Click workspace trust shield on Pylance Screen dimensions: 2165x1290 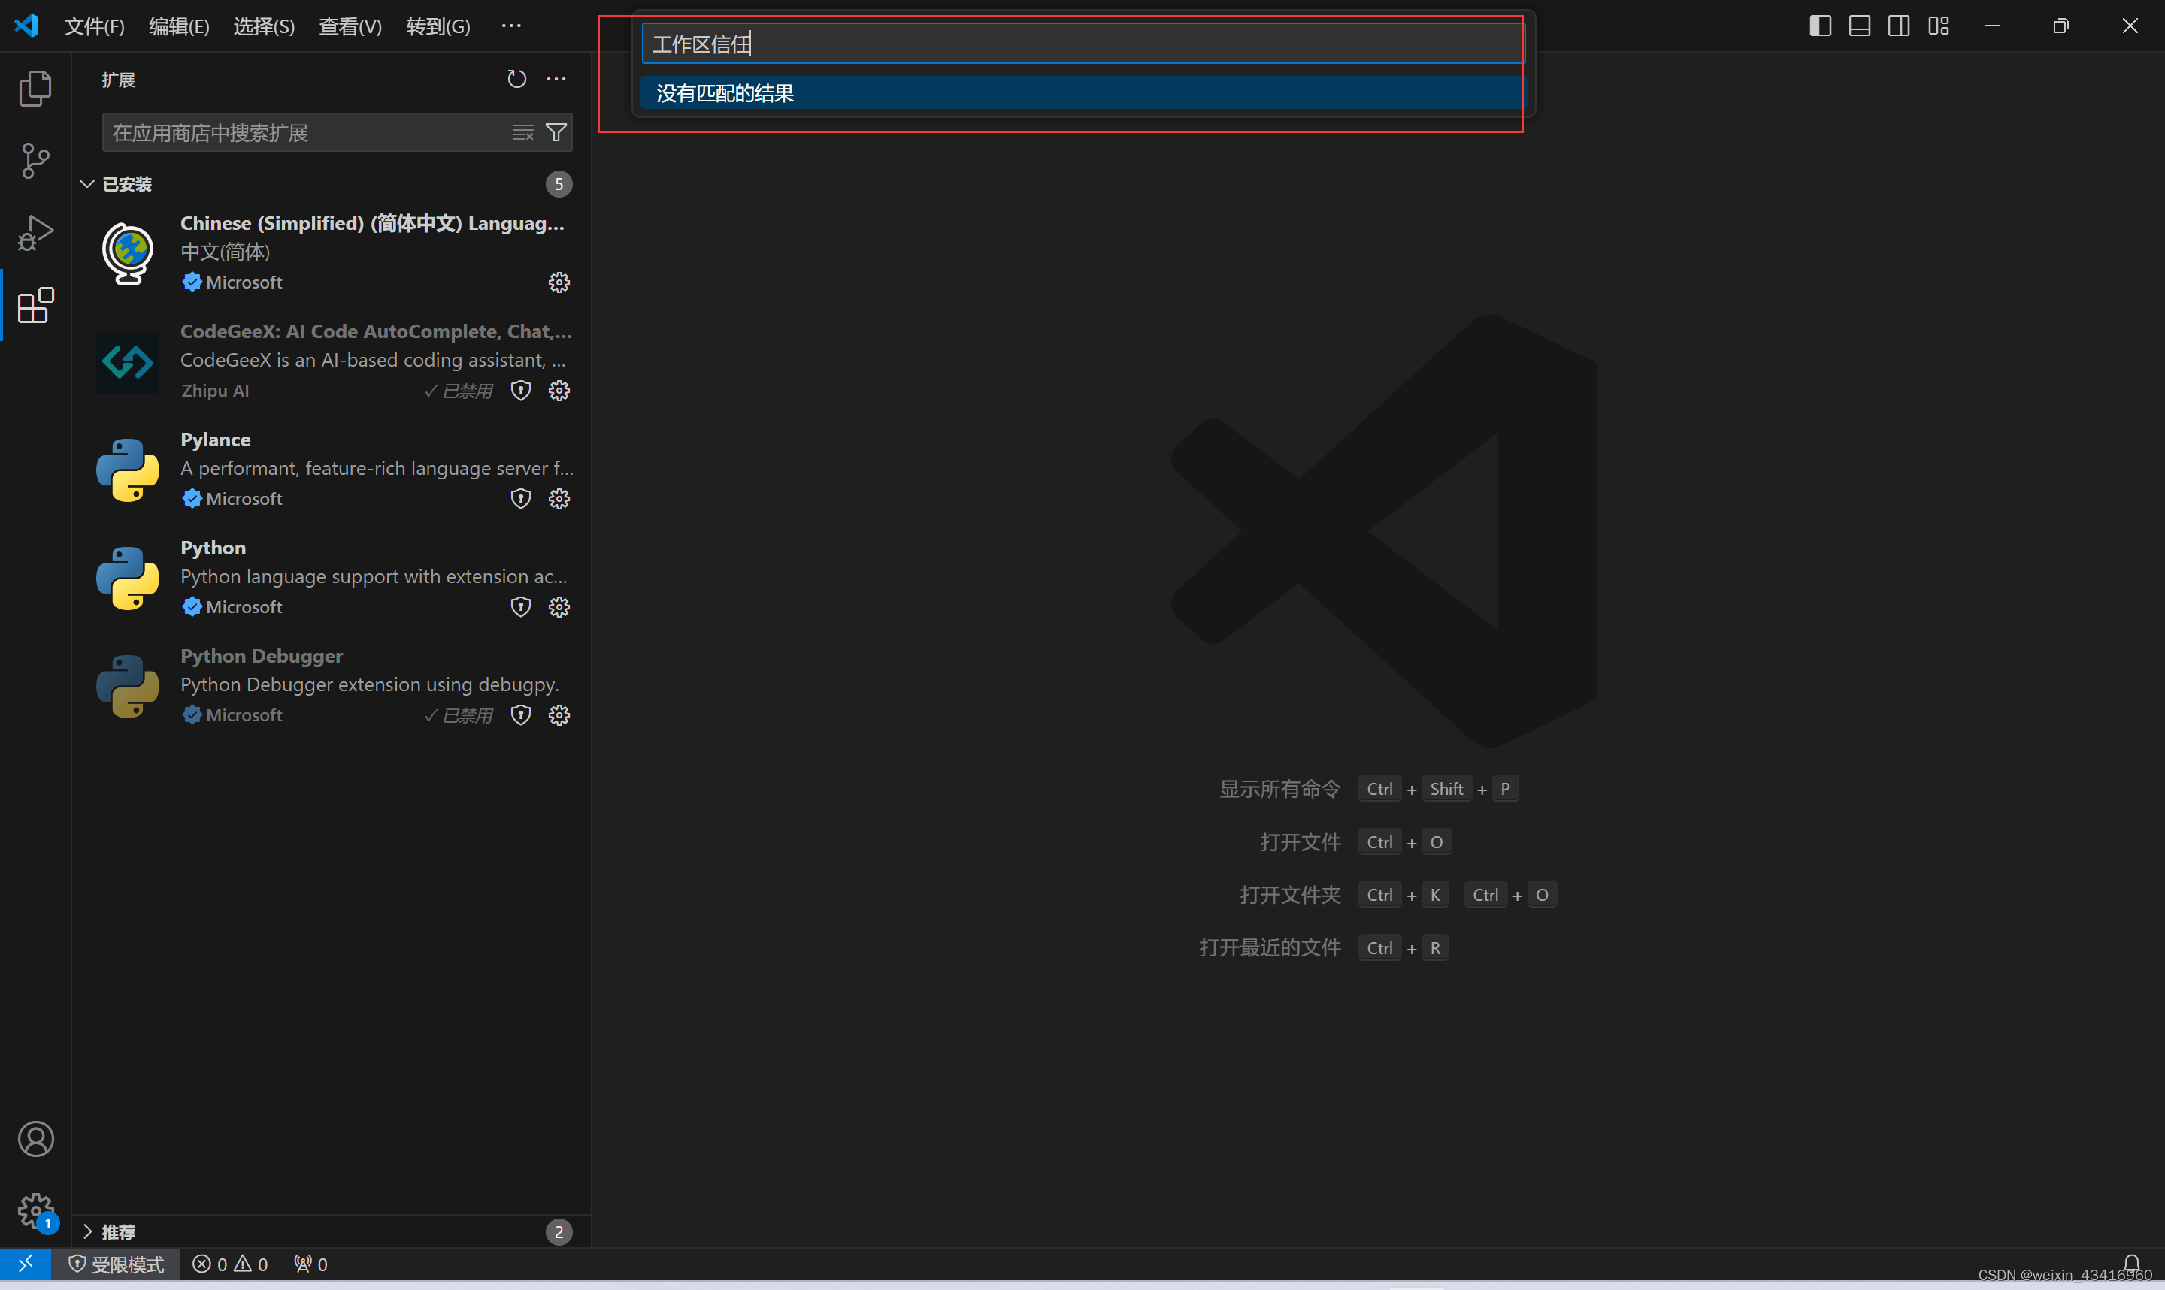pyautogui.click(x=521, y=498)
